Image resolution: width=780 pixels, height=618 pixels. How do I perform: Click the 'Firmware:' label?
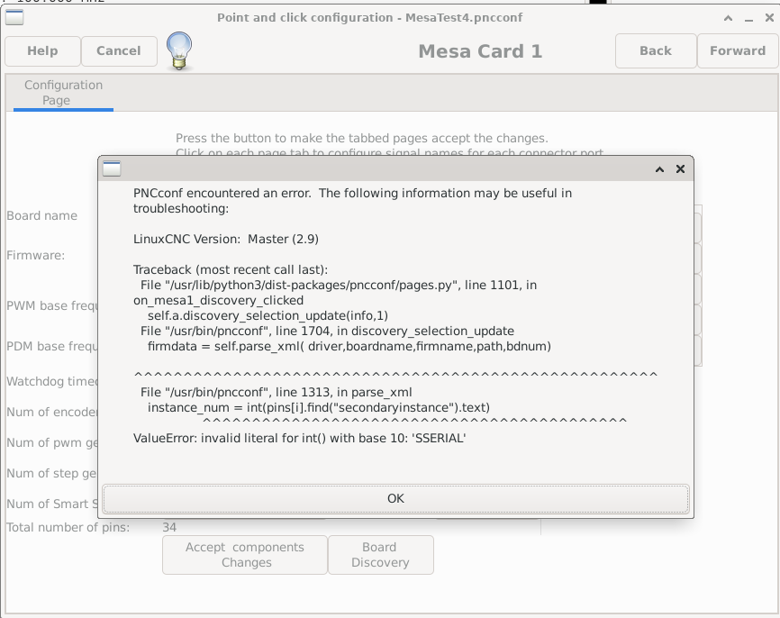click(36, 255)
